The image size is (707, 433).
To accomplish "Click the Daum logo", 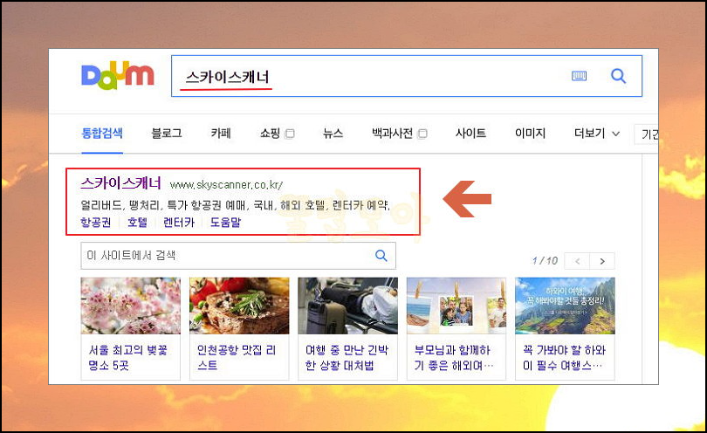I will coord(118,75).
